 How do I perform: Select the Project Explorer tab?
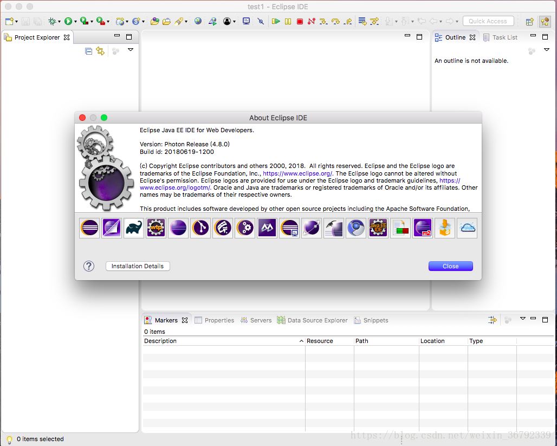pos(37,37)
